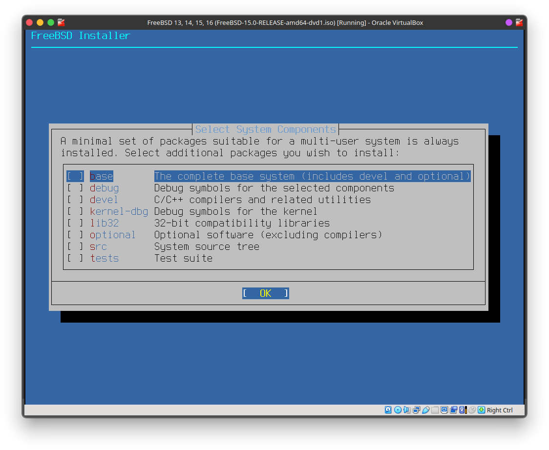This screenshot has height=450, width=549.
Task: Toggle the base system checkbox
Action: coord(75,176)
